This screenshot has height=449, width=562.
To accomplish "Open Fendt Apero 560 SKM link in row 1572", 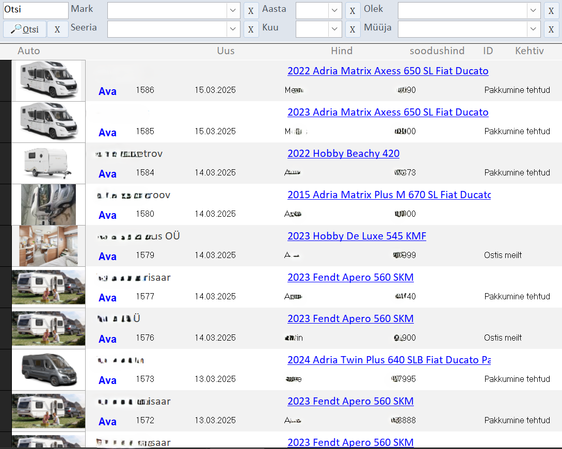I will (350, 401).
